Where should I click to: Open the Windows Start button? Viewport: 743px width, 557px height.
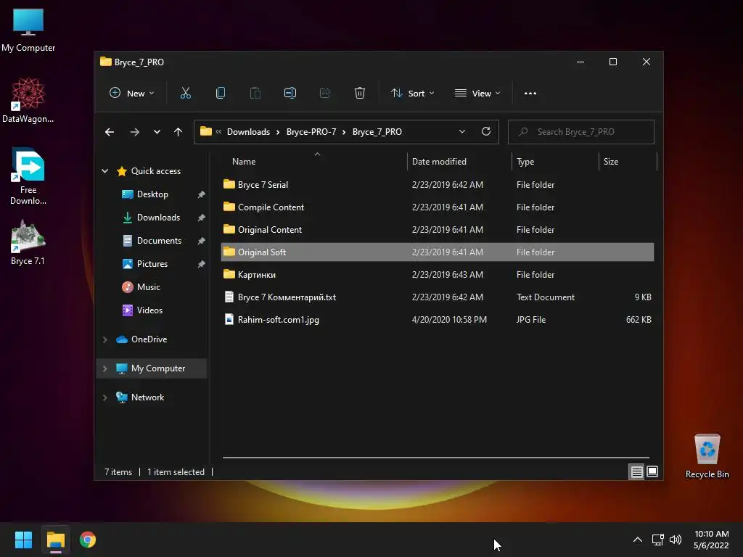pyautogui.click(x=23, y=540)
